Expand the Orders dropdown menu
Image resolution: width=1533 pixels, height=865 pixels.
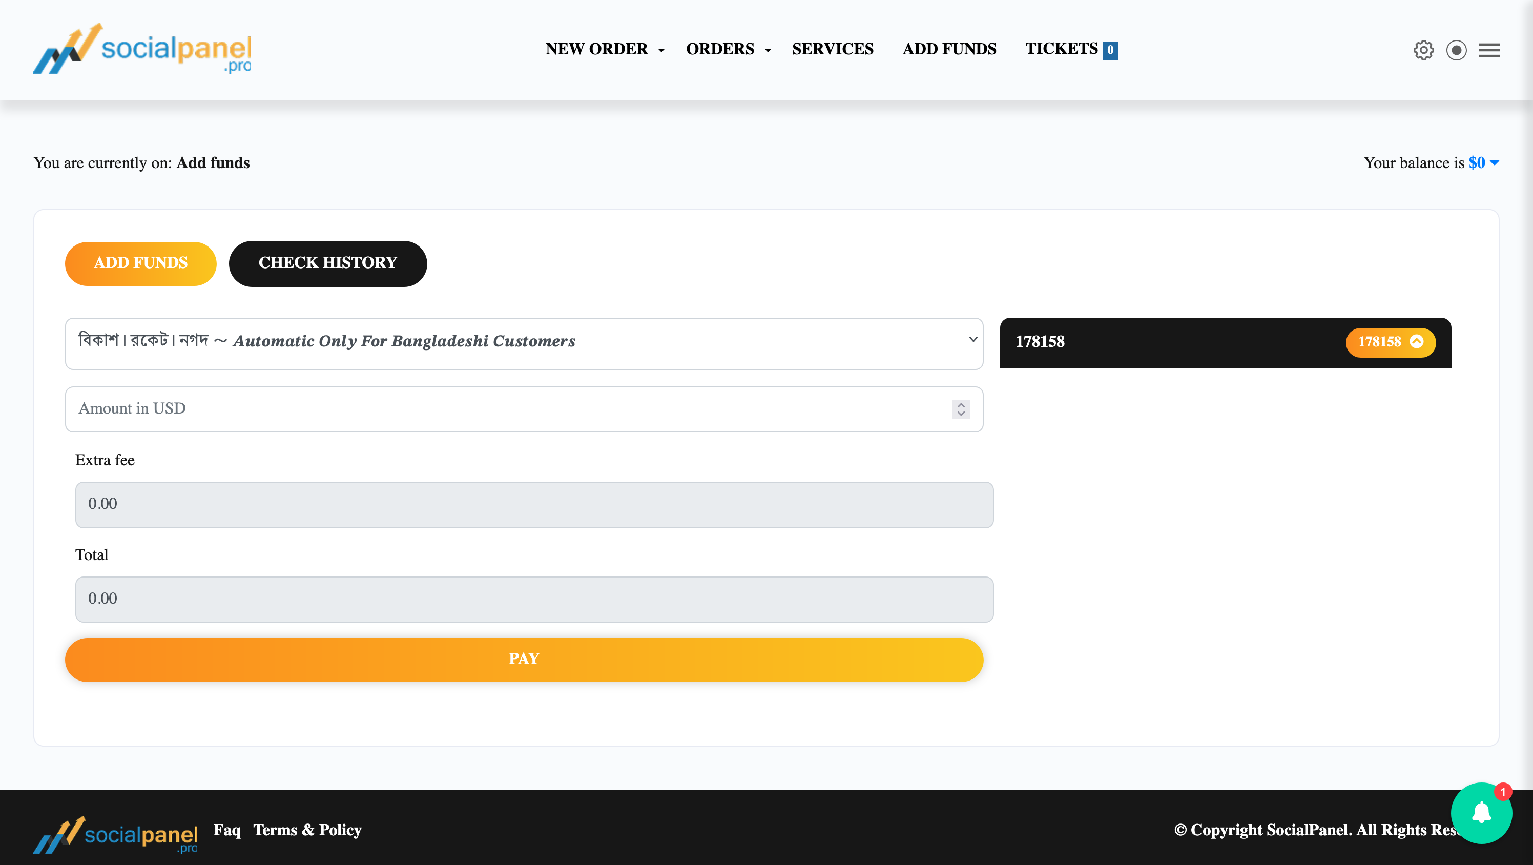click(x=728, y=49)
